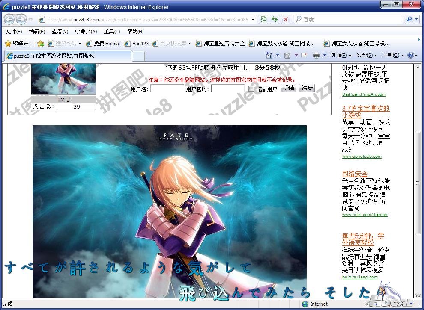Stop loading with red X icon

[286, 19]
